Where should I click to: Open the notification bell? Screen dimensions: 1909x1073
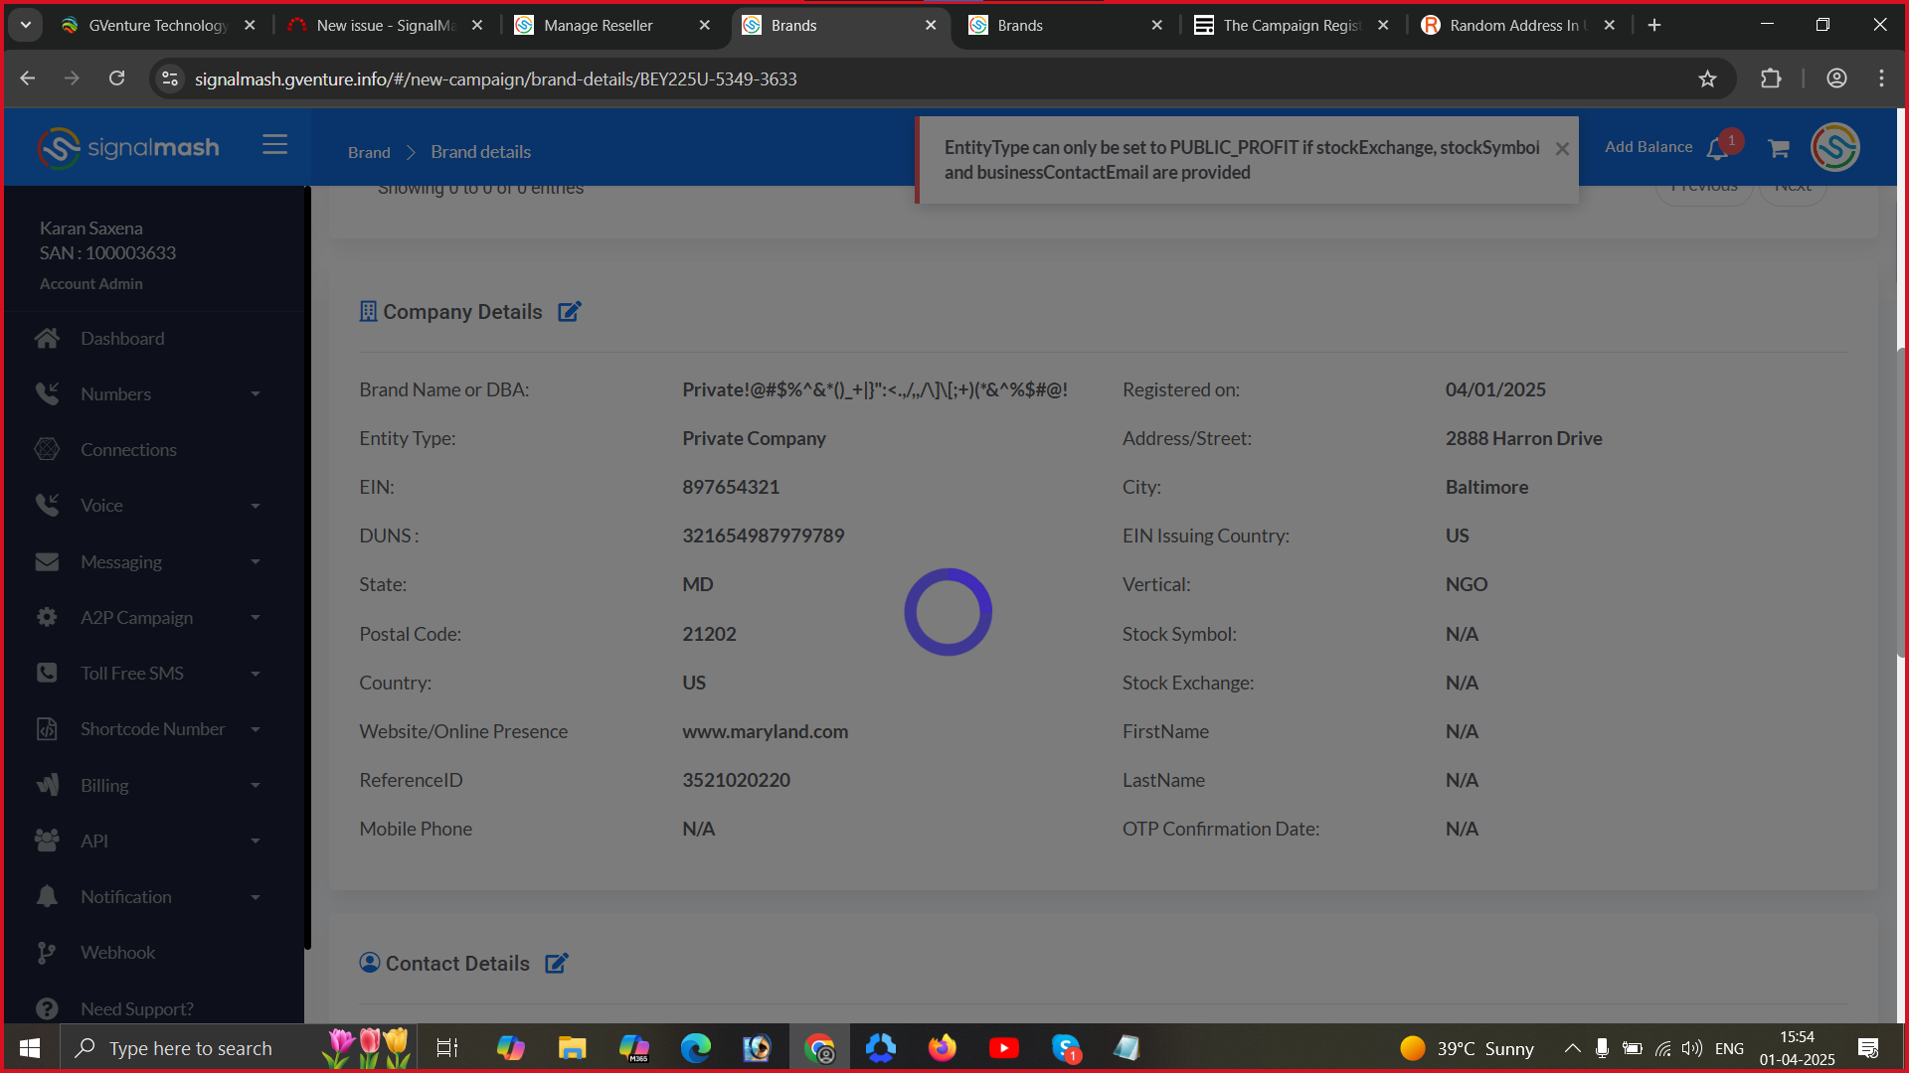click(1717, 149)
